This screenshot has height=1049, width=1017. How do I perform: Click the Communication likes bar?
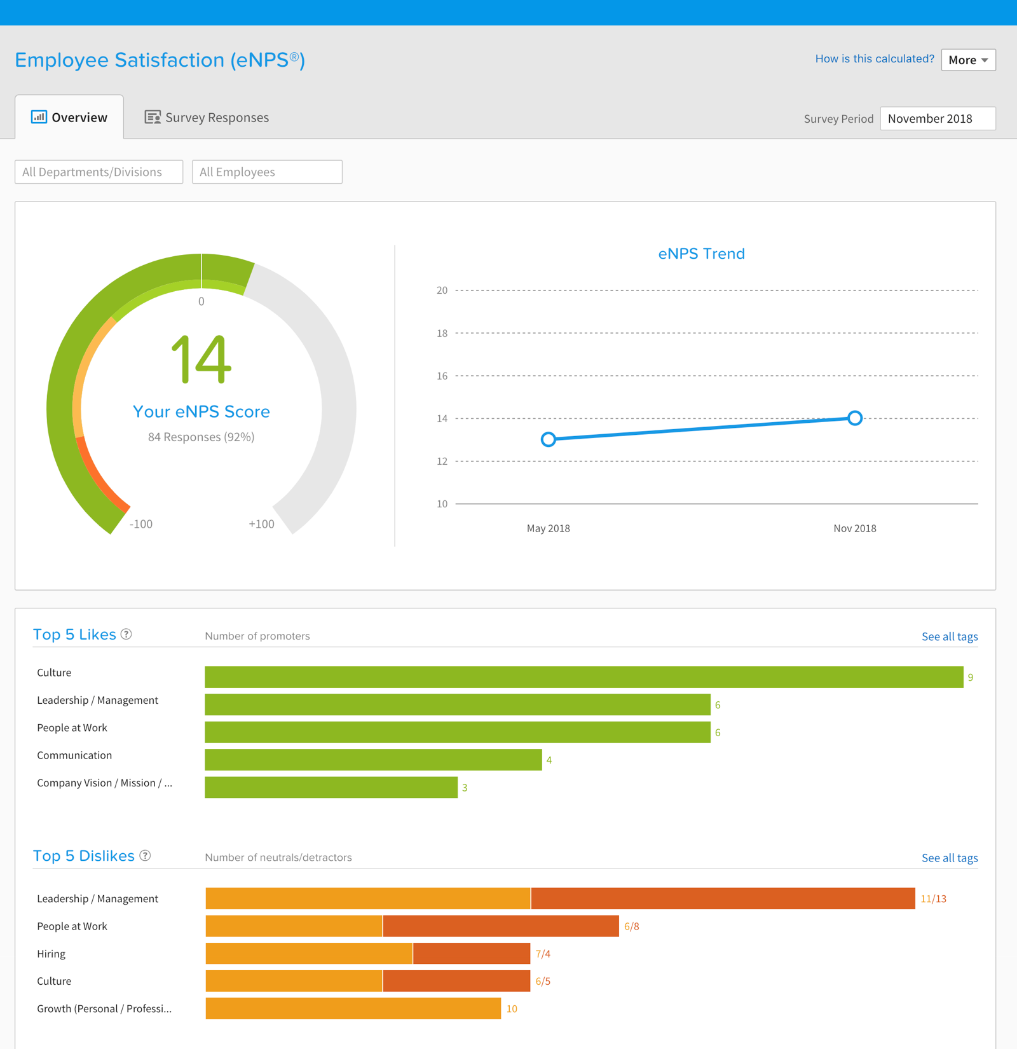click(373, 760)
